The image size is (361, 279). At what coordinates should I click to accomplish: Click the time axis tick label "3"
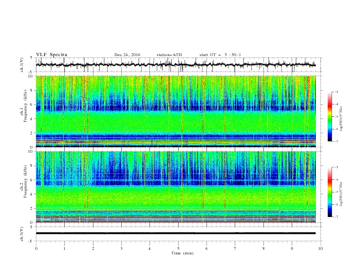pyautogui.click(x=121, y=248)
